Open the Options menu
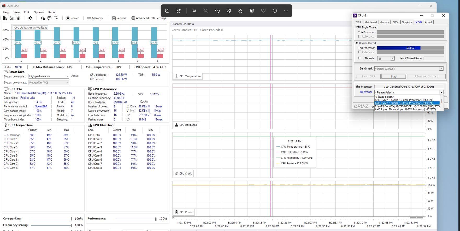The image size is (460, 231). coord(39,12)
